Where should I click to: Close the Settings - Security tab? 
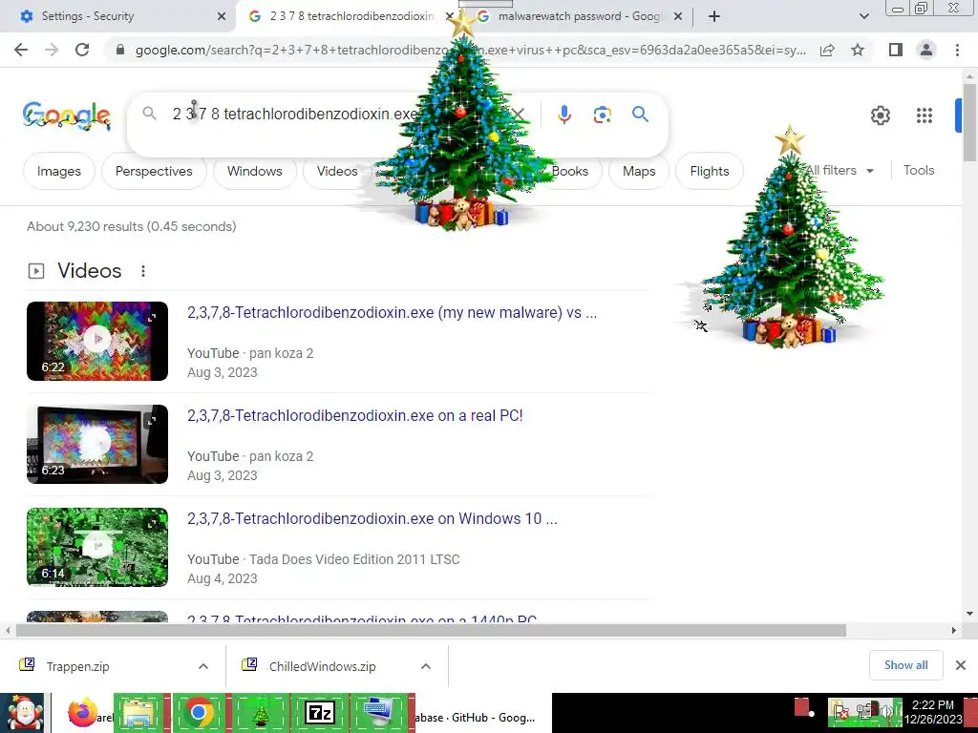[x=222, y=16]
